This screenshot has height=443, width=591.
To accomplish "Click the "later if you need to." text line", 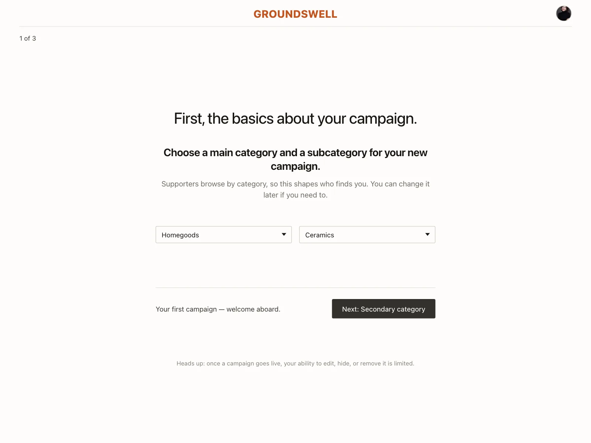I will coord(295,195).
